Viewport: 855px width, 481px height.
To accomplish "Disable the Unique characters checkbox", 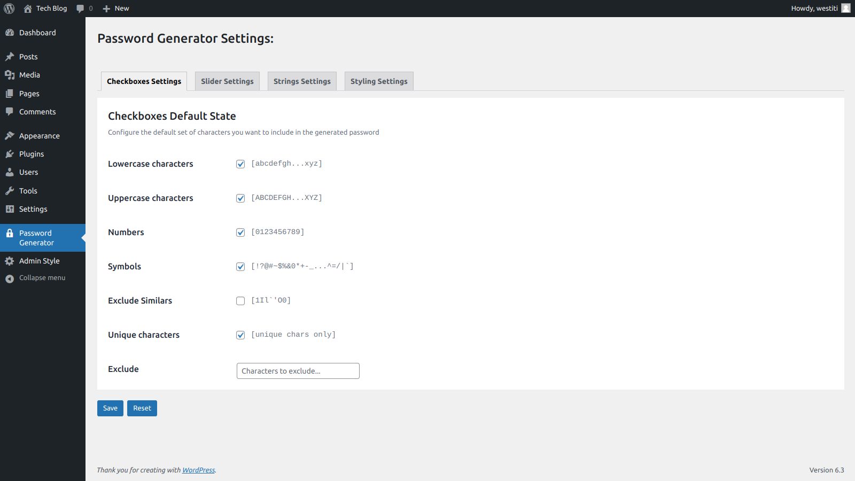I will (240, 335).
